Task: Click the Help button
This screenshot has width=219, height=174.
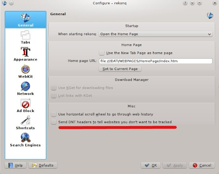Action: pos(15,165)
